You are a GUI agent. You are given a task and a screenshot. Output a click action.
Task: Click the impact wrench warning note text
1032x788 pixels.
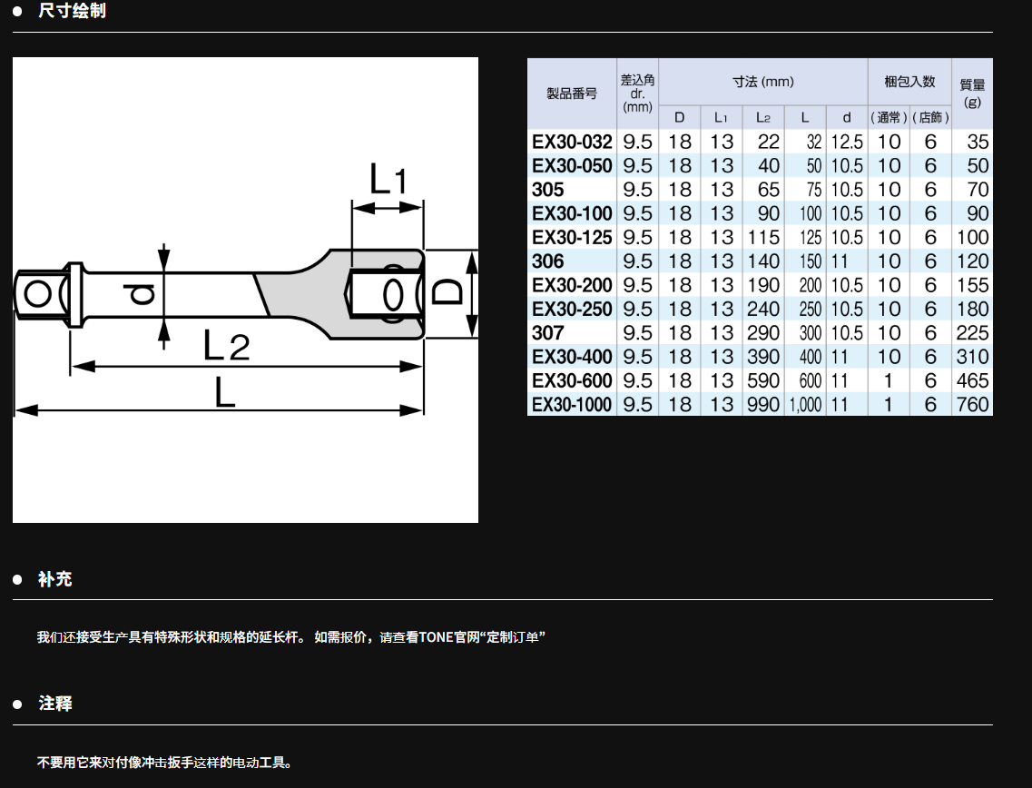(164, 763)
